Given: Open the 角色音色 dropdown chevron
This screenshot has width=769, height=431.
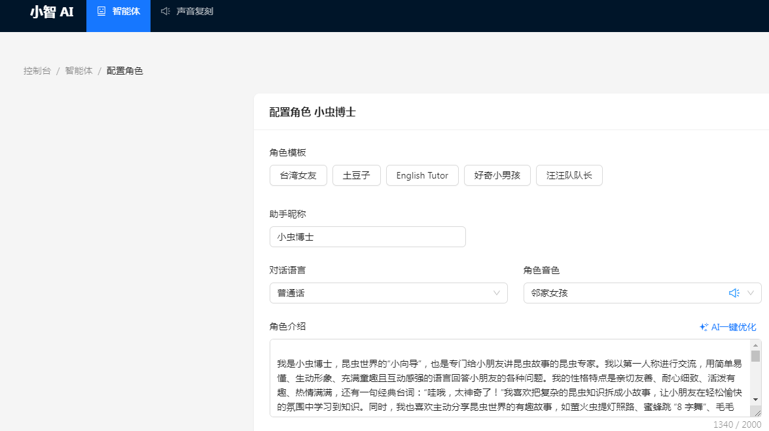Looking at the screenshot, I should tap(751, 293).
